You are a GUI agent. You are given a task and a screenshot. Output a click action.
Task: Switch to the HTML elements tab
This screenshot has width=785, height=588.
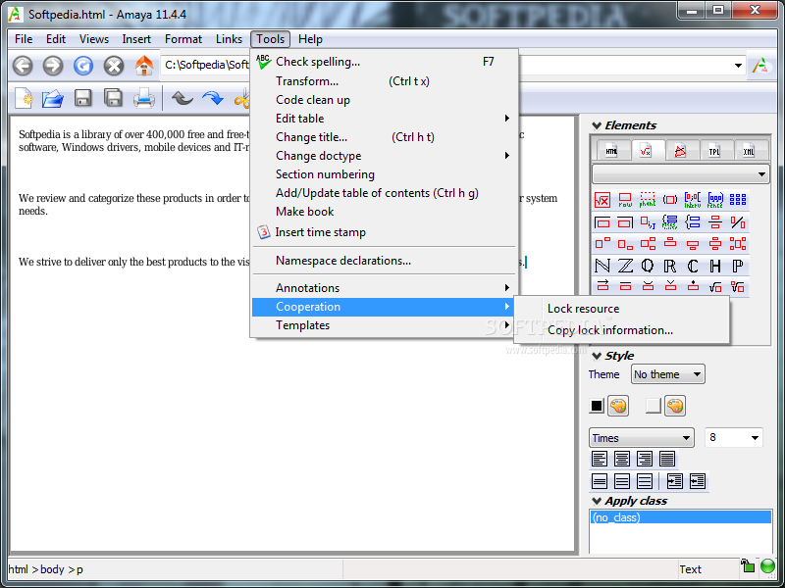pyautogui.click(x=611, y=151)
